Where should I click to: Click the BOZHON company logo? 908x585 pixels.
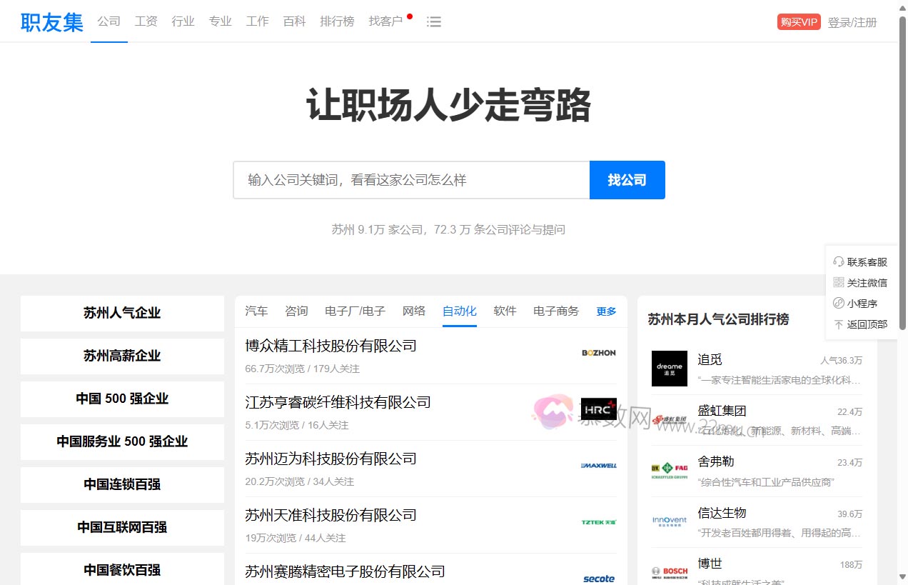[x=598, y=353]
